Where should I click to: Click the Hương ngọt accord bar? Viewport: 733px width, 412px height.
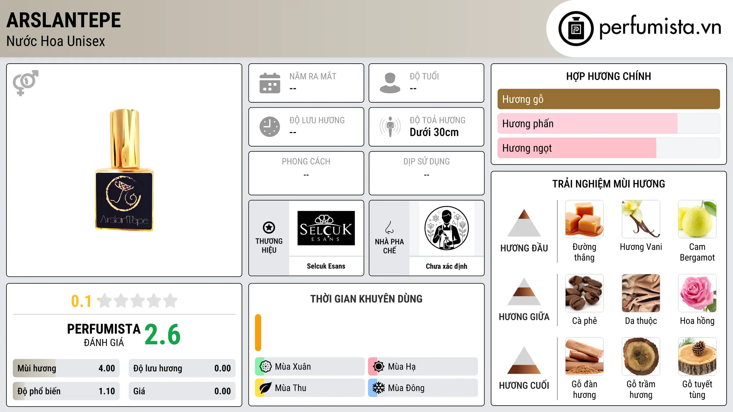[x=609, y=148]
